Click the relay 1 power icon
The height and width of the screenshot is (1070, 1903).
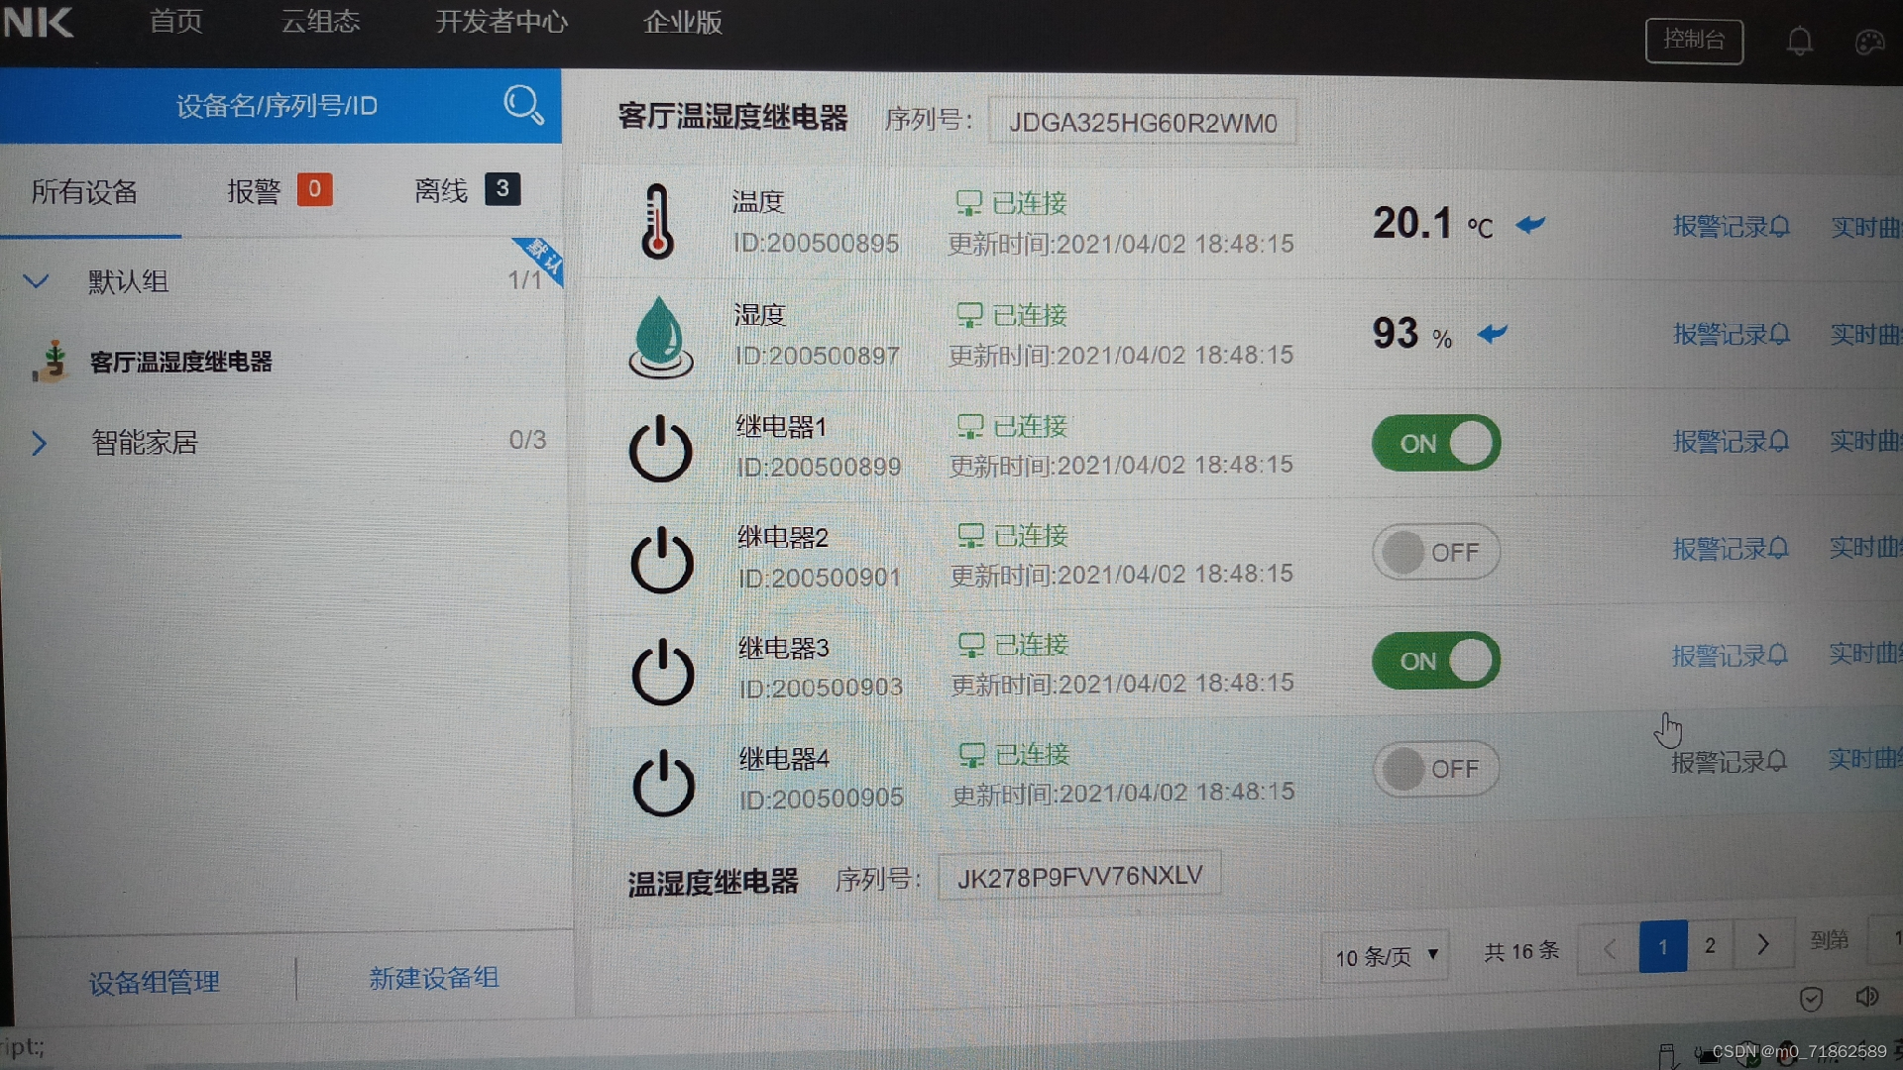pyautogui.click(x=661, y=450)
